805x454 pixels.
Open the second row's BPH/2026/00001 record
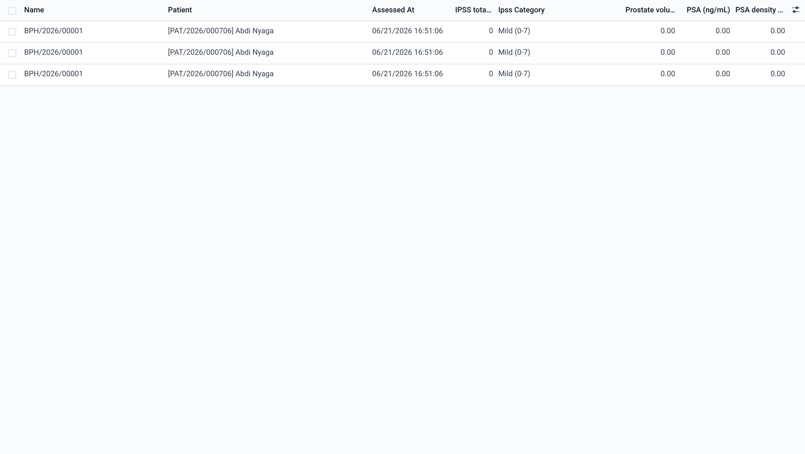(x=53, y=52)
